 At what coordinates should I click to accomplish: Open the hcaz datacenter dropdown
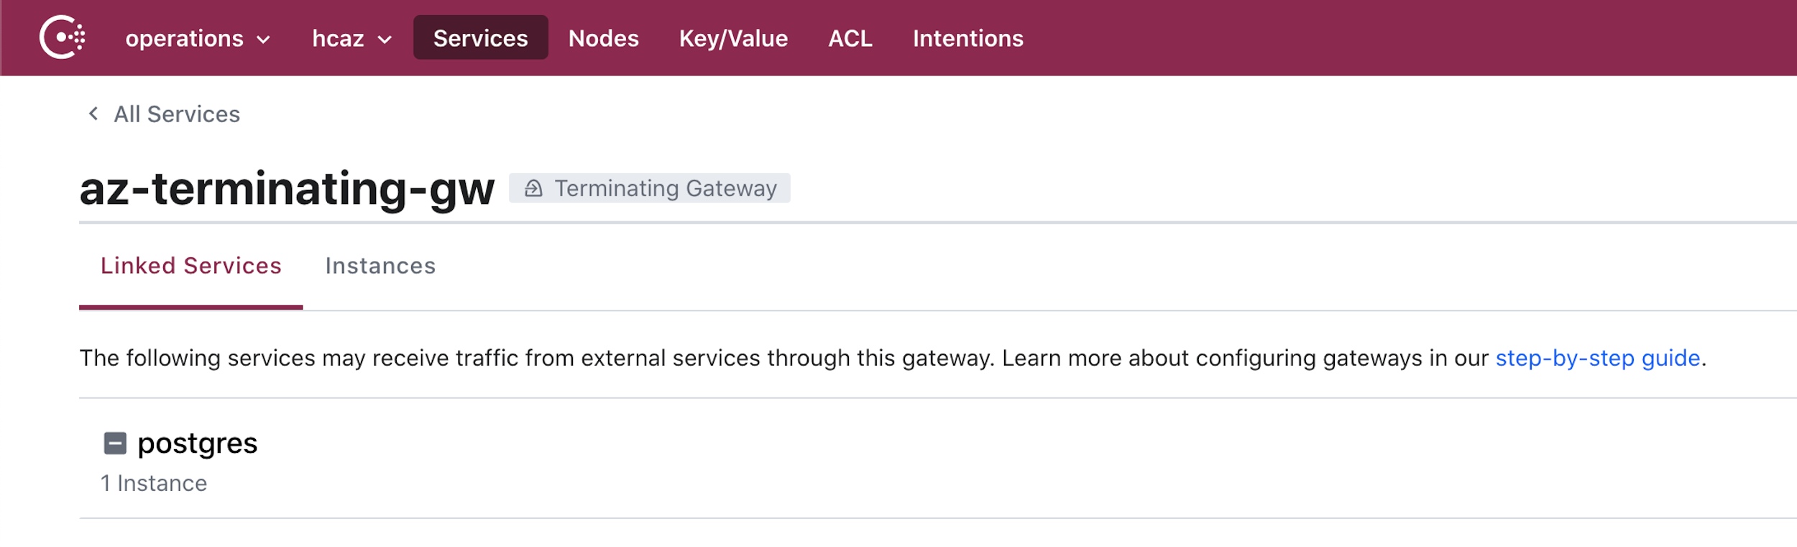click(351, 38)
